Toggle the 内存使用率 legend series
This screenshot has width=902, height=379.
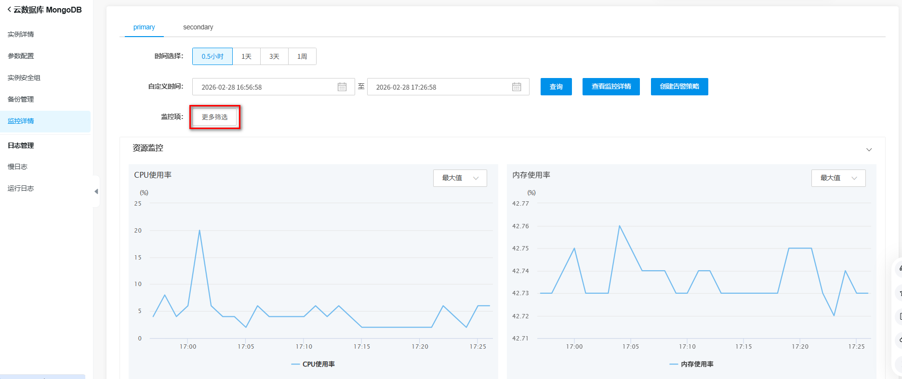pyautogui.click(x=691, y=364)
